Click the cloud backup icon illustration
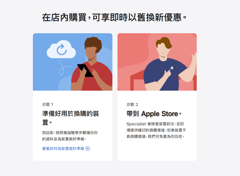This screenshot has height=176, width=240. (61, 49)
